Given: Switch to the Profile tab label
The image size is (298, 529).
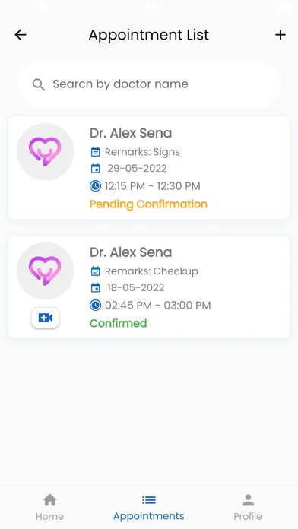Looking at the screenshot, I should tap(248, 516).
